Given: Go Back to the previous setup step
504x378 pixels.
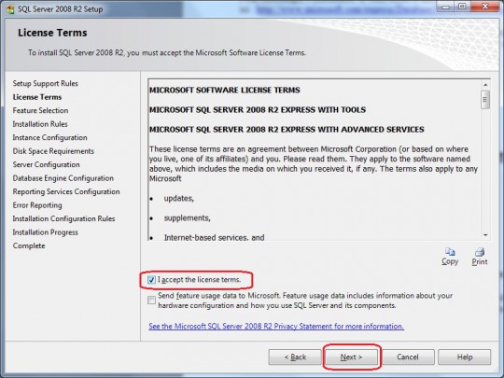Looking at the screenshot, I should click(295, 357).
